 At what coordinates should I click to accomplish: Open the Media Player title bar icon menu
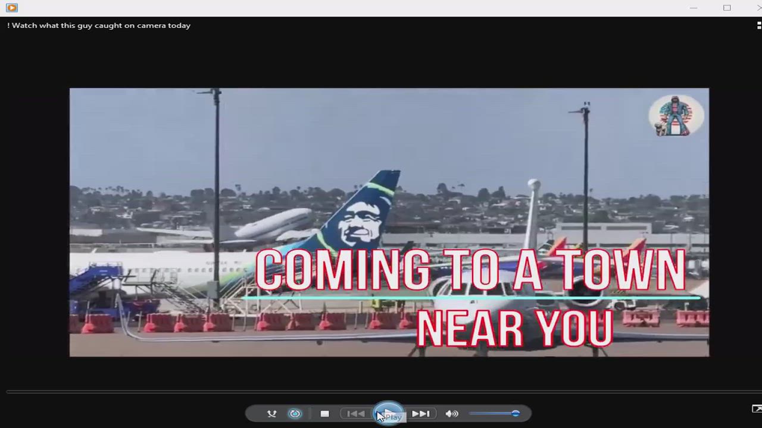11,8
